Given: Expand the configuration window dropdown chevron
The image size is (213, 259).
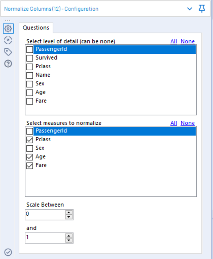Looking at the screenshot, I should (x=190, y=9).
